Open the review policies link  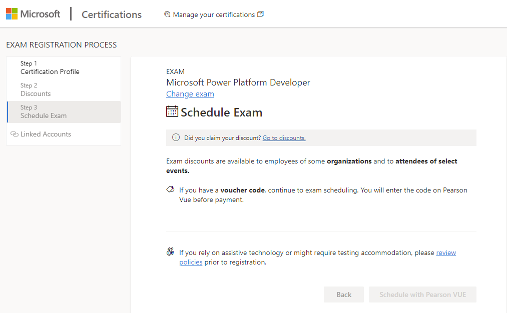pyautogui.click(x=446, y=252)
